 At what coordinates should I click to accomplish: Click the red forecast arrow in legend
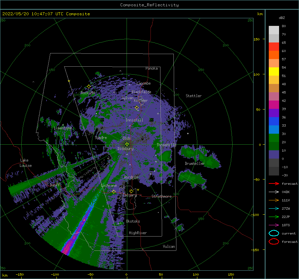274,183
